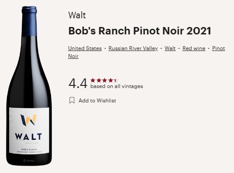Click the based on all vintages text
Image resolution: width=234 pixels, height=173 pixels.
(x=116, y=86)
